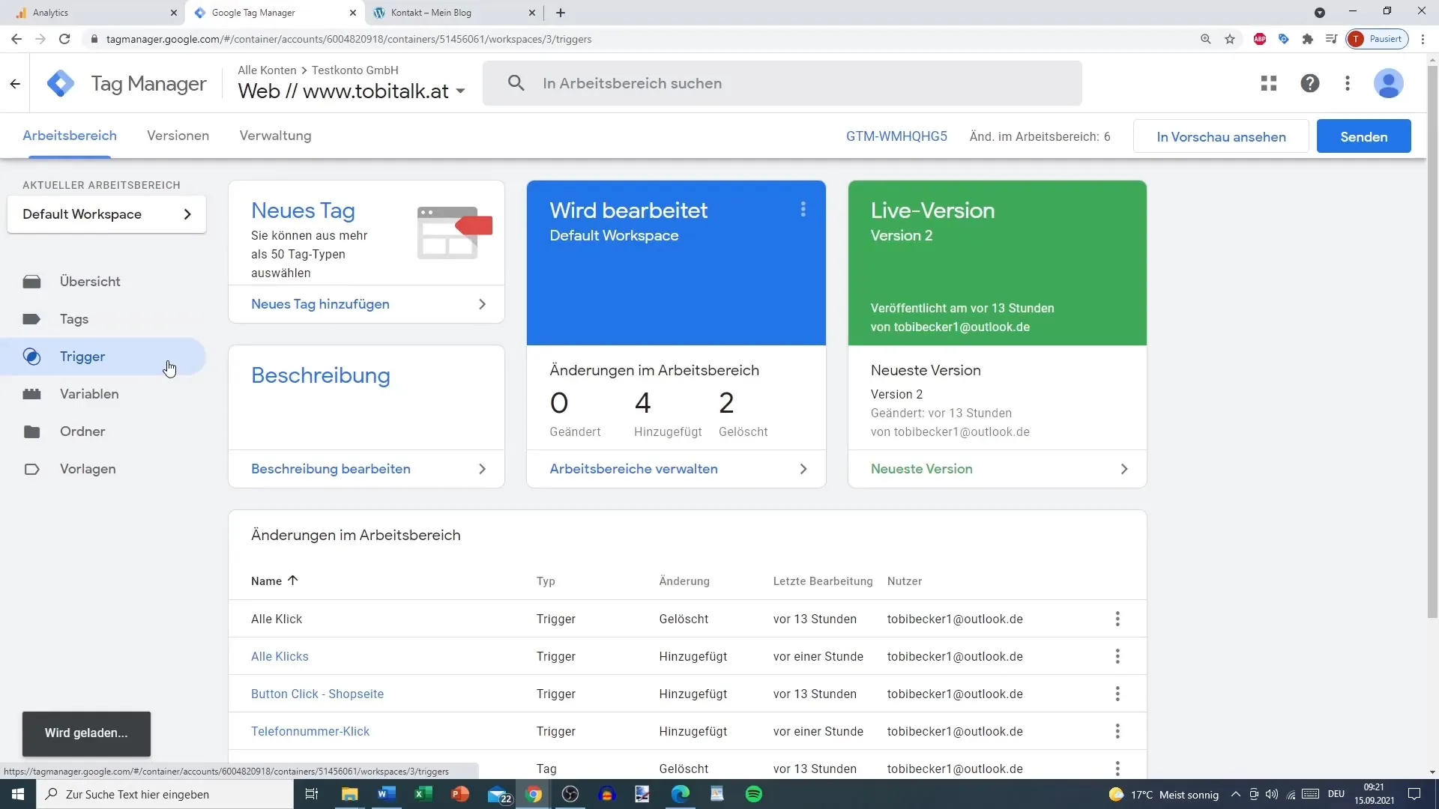1439x809 pixels.
Task: Click the Ordner folder icon in sidebar
Action: (31, 431)
